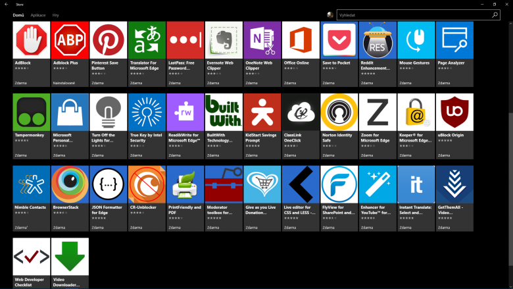Switch to the Domů tab
Viewport: 513px width, 289px height.
click(18, 15)
